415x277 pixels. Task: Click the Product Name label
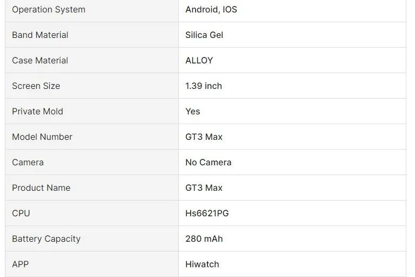(x=41, y=188)
